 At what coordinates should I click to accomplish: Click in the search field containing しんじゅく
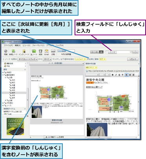(x=119, y=52)
